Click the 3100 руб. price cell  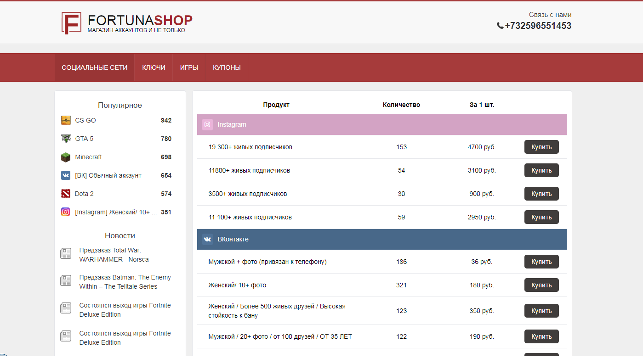[482, 170]
